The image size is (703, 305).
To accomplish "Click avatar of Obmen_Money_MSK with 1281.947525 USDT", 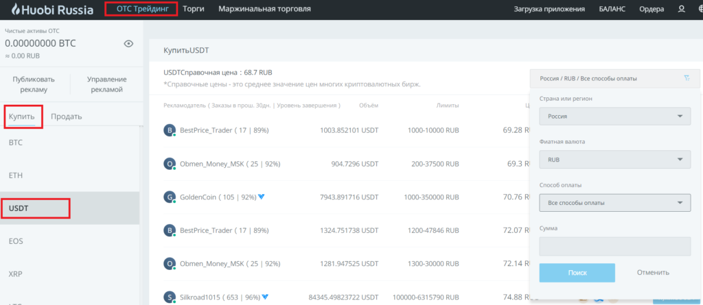I will 170,264.
